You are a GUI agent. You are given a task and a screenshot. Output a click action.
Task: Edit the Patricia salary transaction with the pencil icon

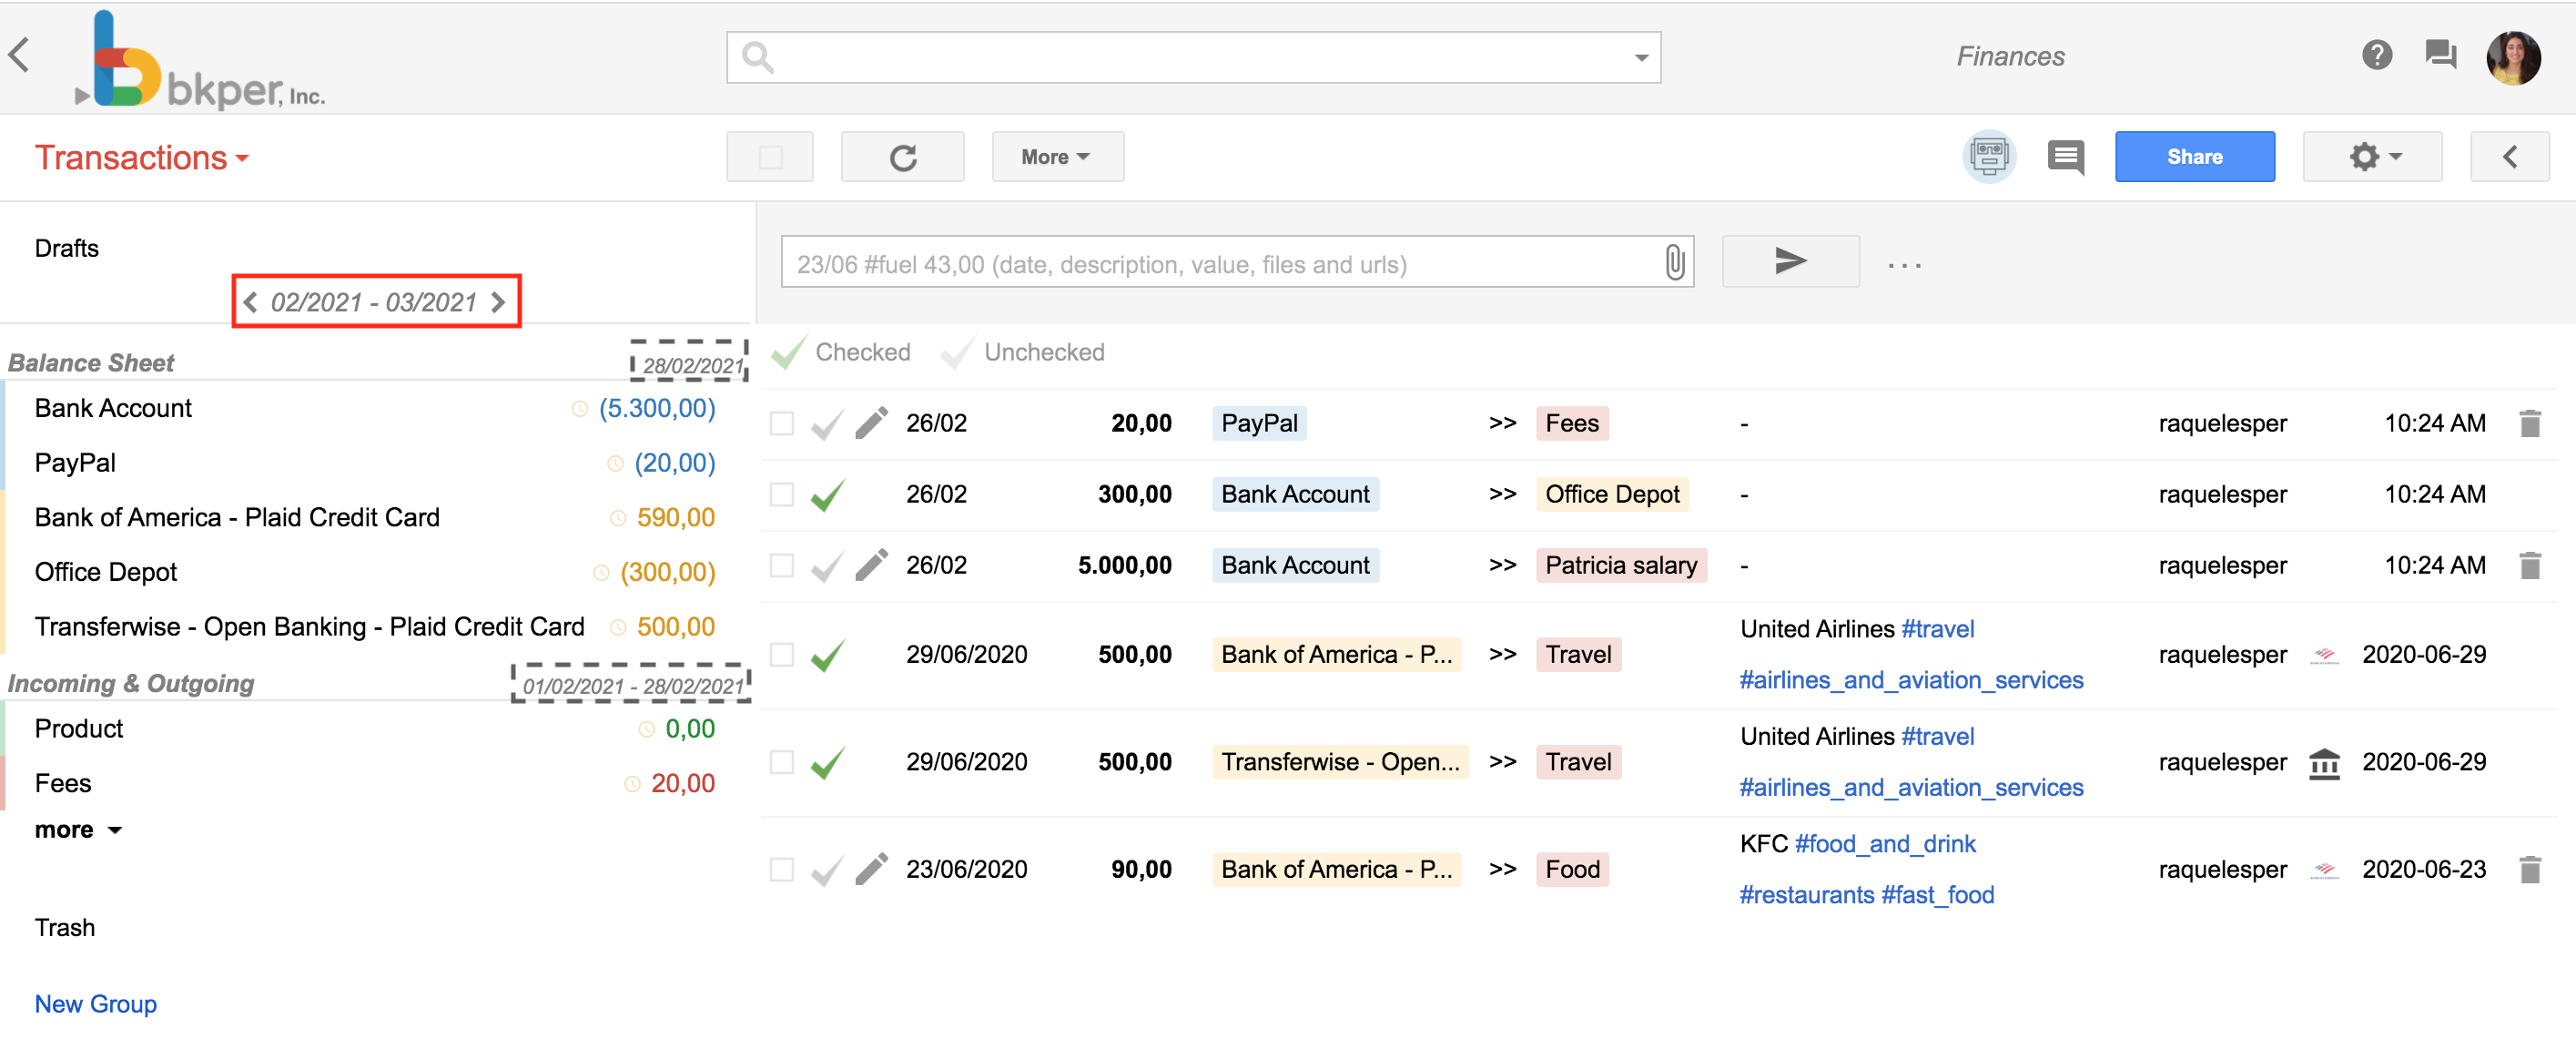[x=871, y=564]
